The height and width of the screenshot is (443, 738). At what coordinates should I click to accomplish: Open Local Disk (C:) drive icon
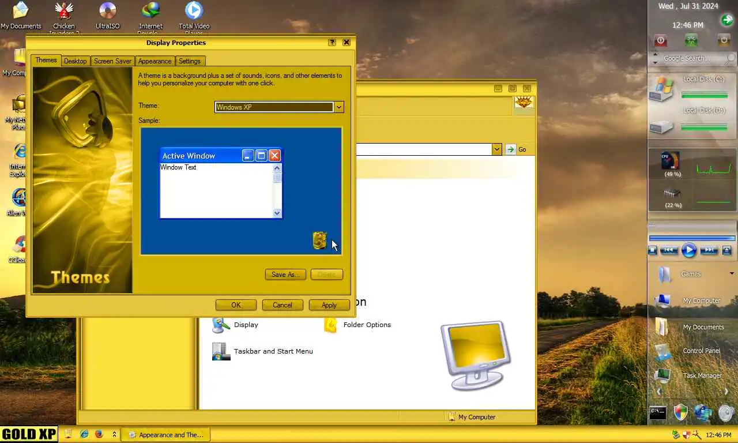661,89
